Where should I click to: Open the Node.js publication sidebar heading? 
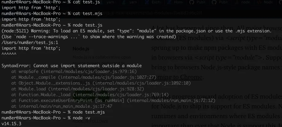[x=80, y=49]
